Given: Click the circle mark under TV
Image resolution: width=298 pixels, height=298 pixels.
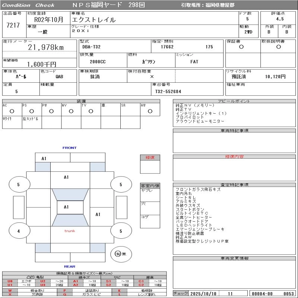Looking at the screenshot, I should click(x=91, y=111).
